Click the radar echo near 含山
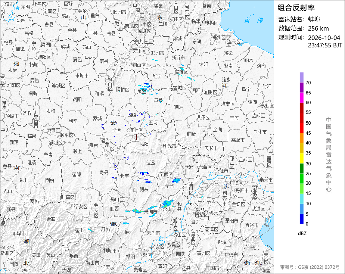345x274 pixels. (x=167, y=203)
